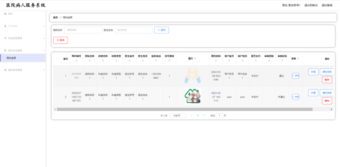Click phone number cell 13823888881
The height and width of the screenshot is (167, 340).
pyautogui.click(x=156, y=76)
